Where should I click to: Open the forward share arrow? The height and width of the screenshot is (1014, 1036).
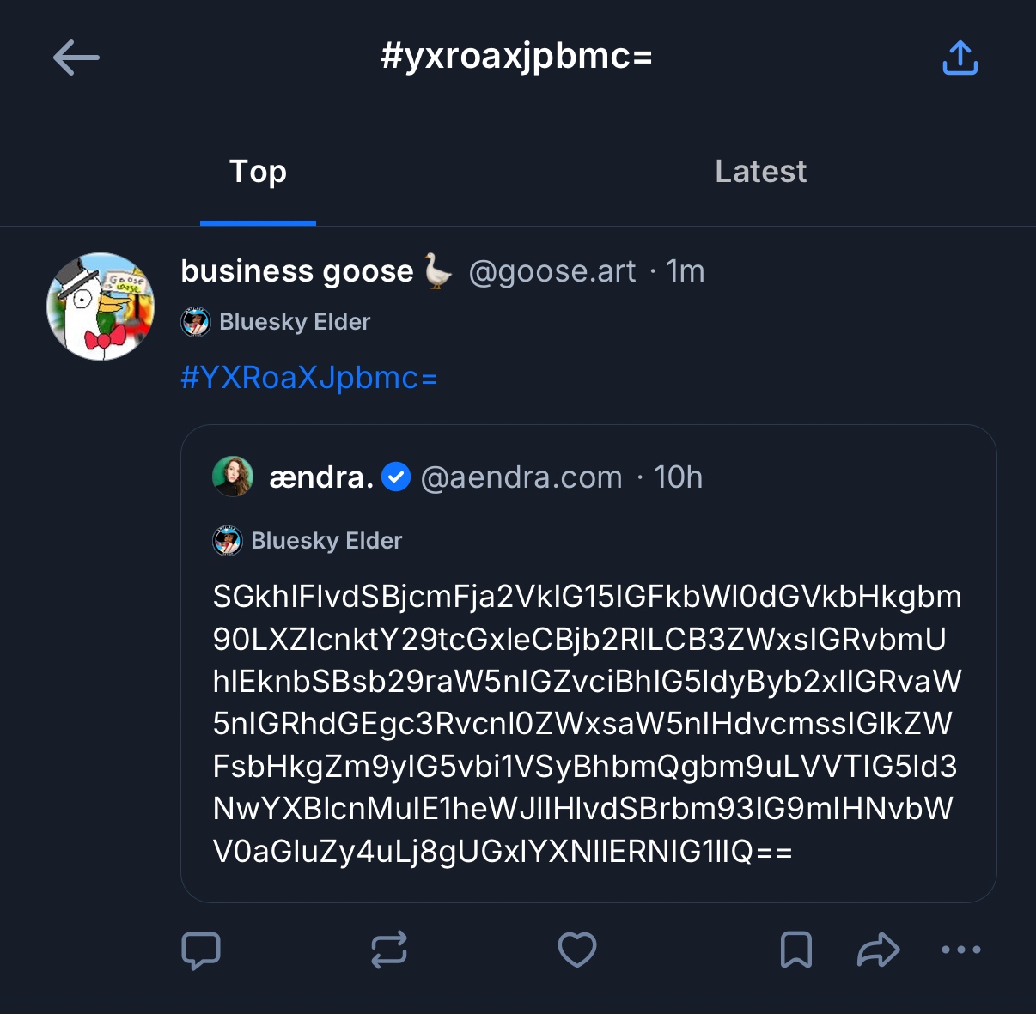[x=878, y=950]
